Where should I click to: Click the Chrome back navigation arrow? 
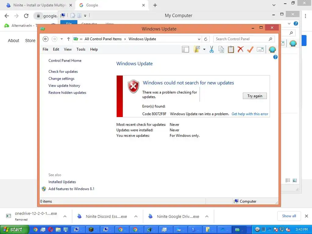7,16
